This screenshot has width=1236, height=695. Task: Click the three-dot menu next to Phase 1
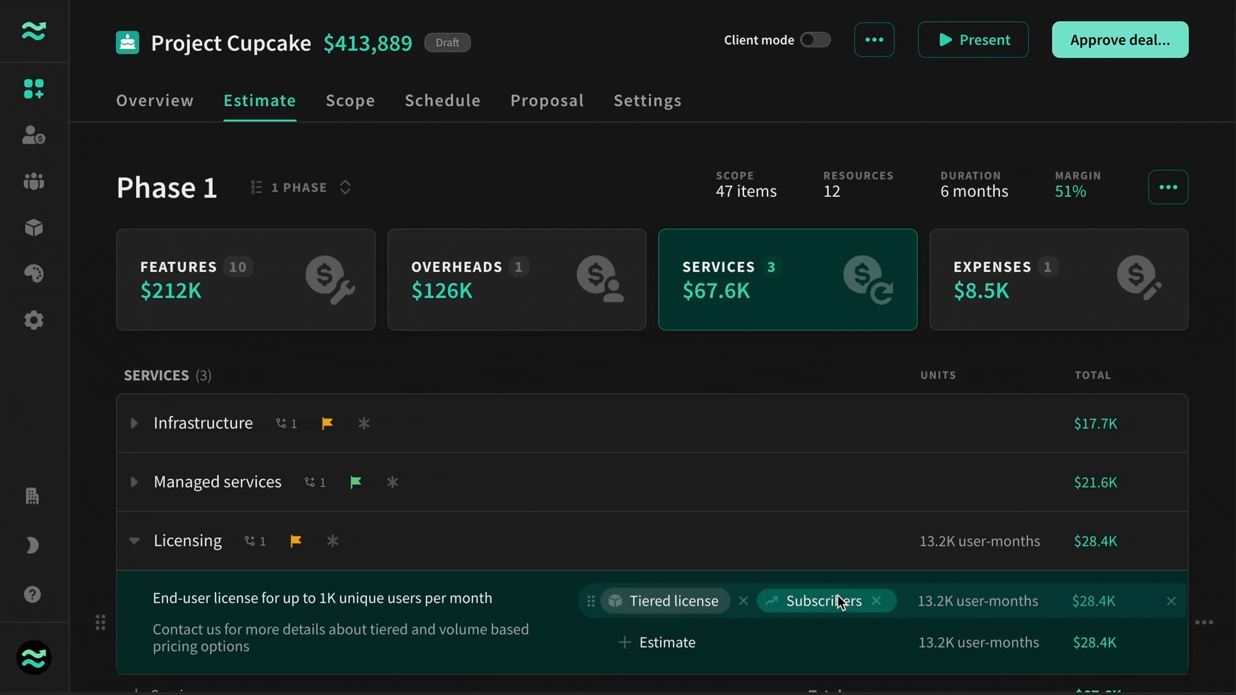pyautogui.click(x=1168, y=186)
